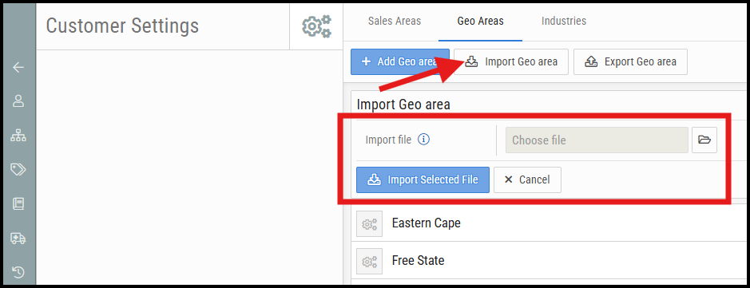Open the organization hierarchy sidebar icon
This screenshot has height=288, width=750.
pyautogui.click(x=18, y=136)
